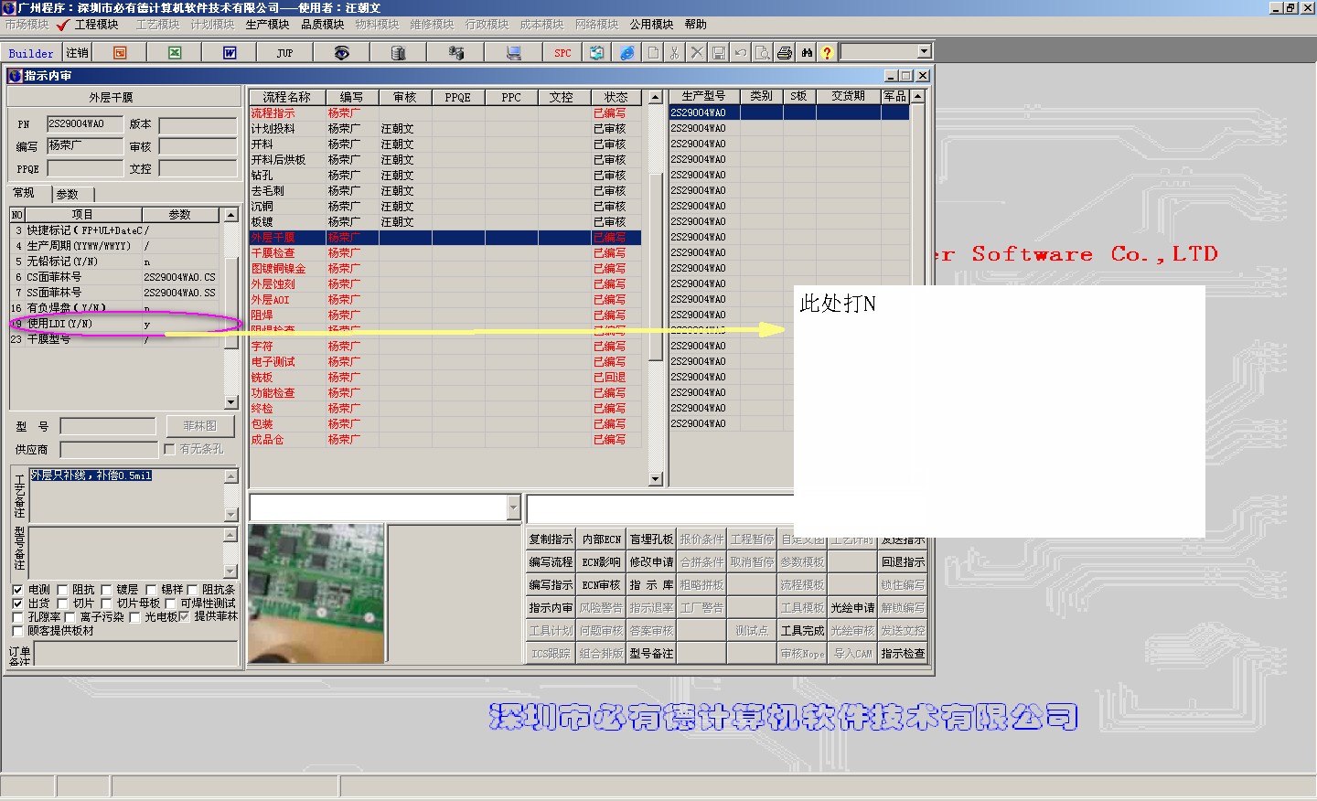This screenshot has width=1317, height=801.
Task: Open the 帮助 menu
Action: tap(695, 25)
